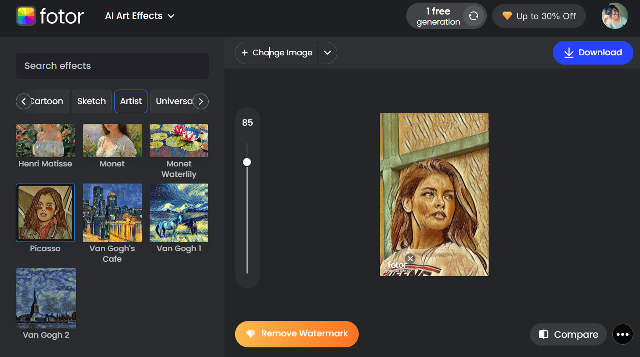Choose the Van Gogh 1 effect thumbnail

(x=179, y=213)
